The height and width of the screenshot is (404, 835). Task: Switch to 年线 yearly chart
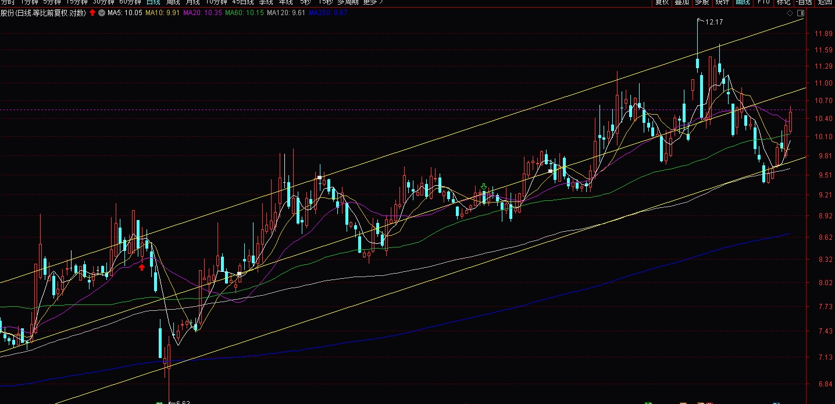[286, 2]
